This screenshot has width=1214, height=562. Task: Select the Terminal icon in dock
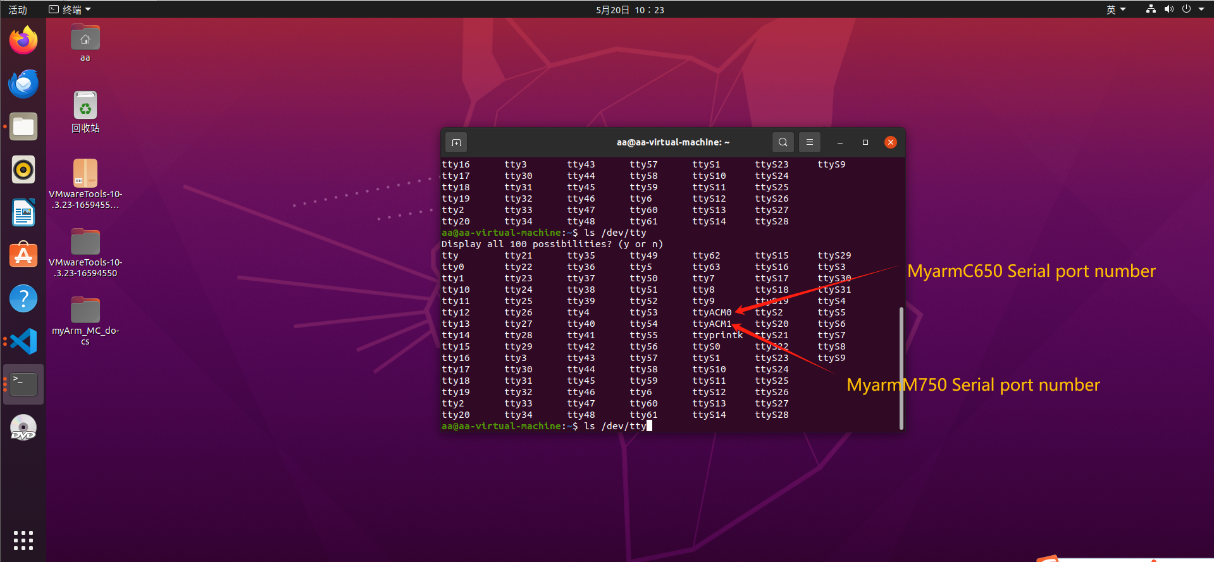23,384
